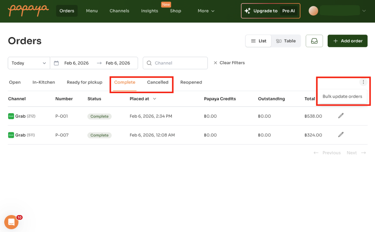
Task: Open the Today date range dropdown
Action: point(28,63)
